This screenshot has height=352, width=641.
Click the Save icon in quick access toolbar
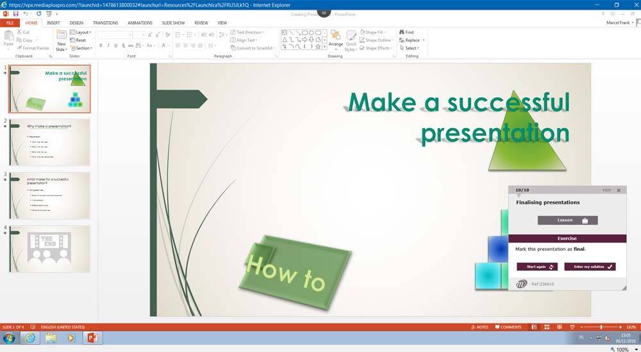pyautogui.click(x=14, y=13)
